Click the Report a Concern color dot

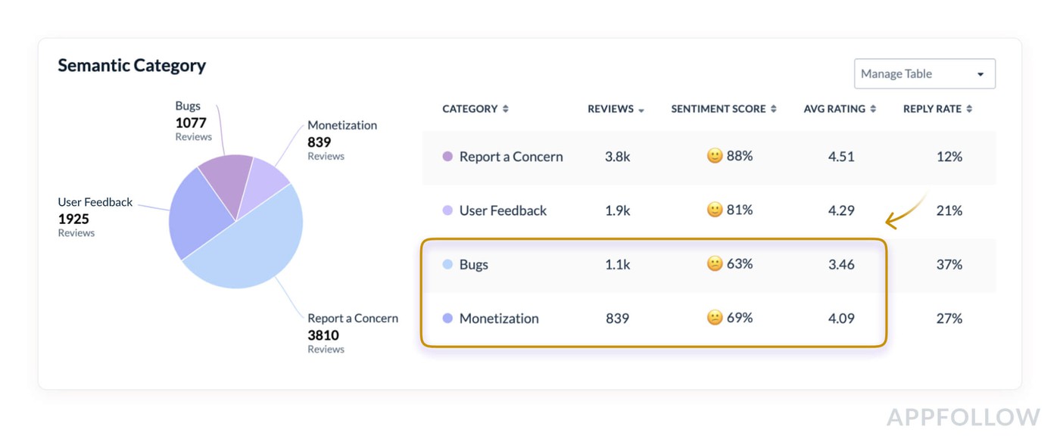447,157
